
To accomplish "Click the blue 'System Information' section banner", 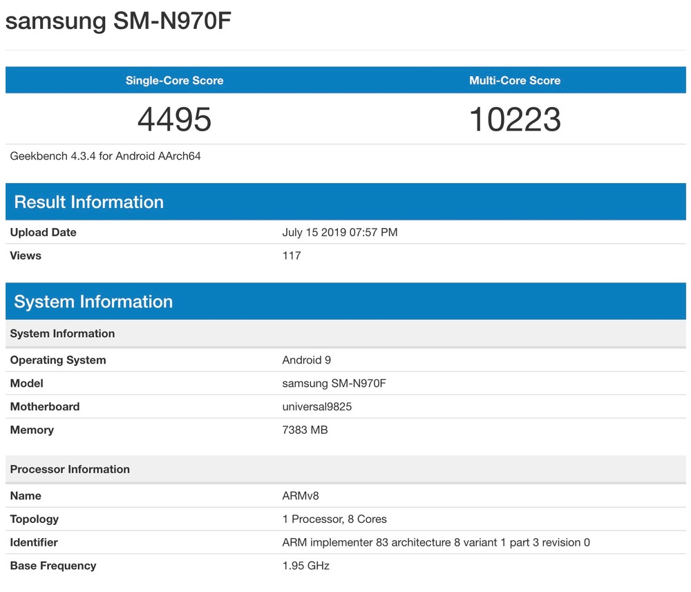I will click(345, 301).
